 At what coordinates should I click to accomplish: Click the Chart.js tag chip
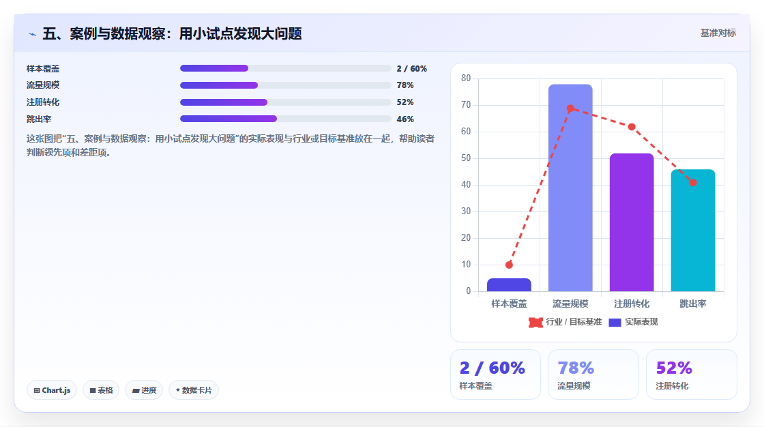click(x=52, y=390)
